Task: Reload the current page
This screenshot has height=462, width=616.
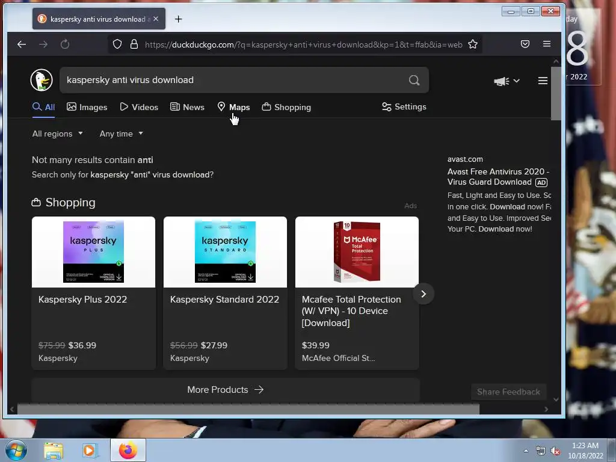Action: click(x=65, y=45)
